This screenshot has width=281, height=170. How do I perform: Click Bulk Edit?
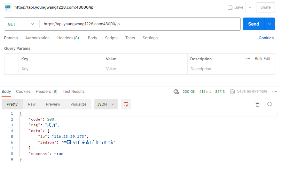point(262,59)
